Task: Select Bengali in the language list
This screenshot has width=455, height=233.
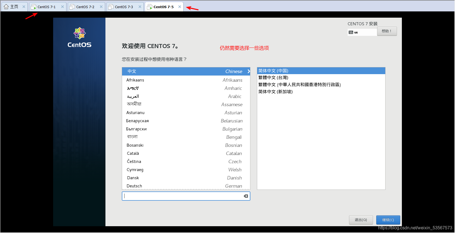Action: tap(186, 137)
